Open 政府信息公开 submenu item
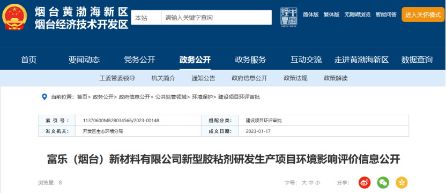The height and width of the screenshot is (193, 446). pos(249,78)
